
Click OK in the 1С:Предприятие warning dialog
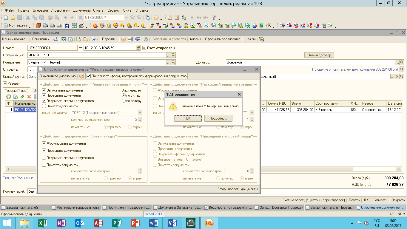188,118
